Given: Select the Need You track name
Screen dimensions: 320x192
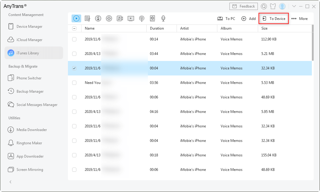Looking at the screenshot, I should 93,83.
